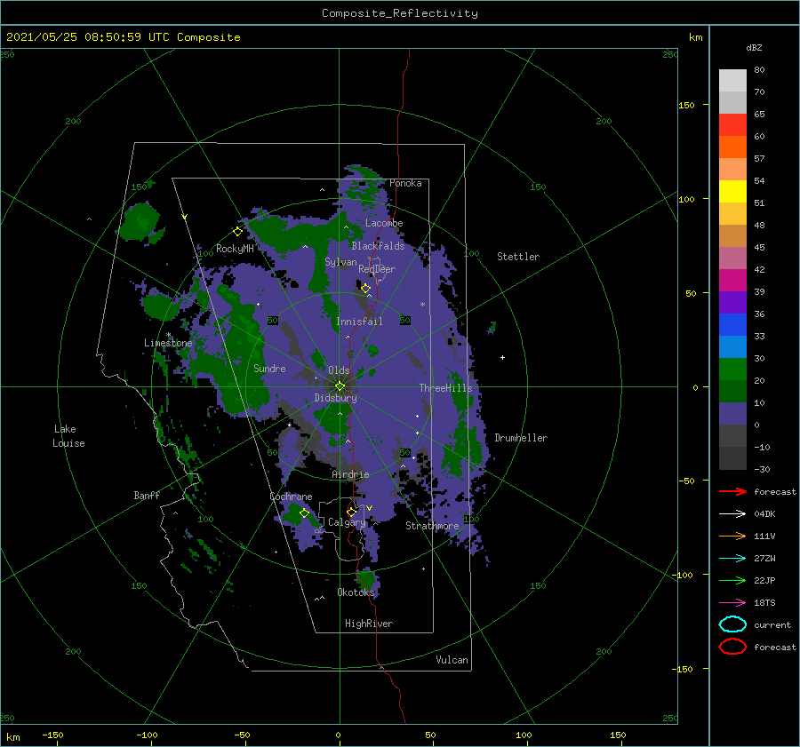
Task: Click the 80 dBZ light gray swatch
Action: (x=732, y=80)
